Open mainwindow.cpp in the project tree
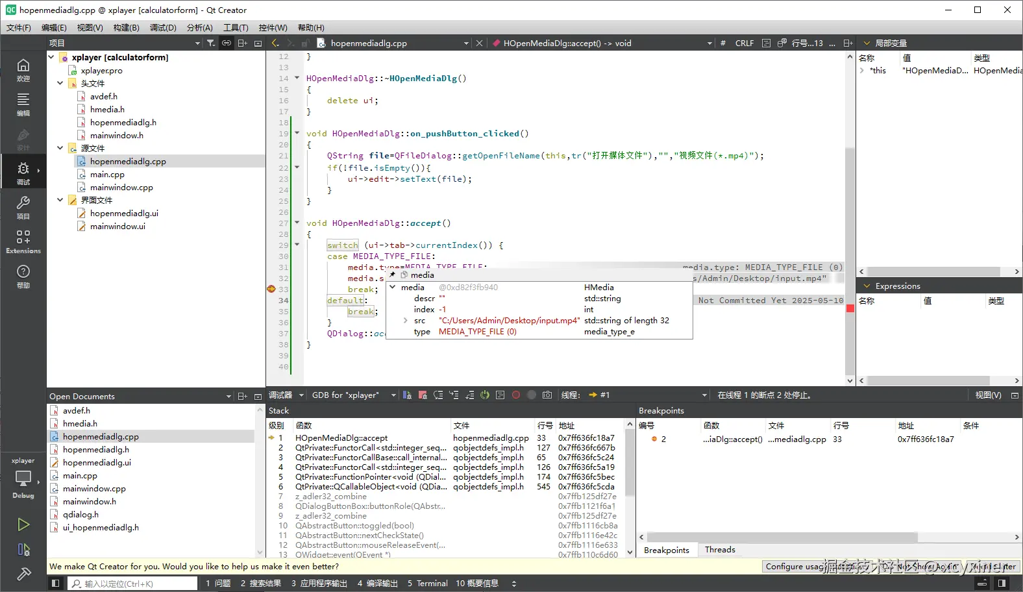 coord(121,188)
